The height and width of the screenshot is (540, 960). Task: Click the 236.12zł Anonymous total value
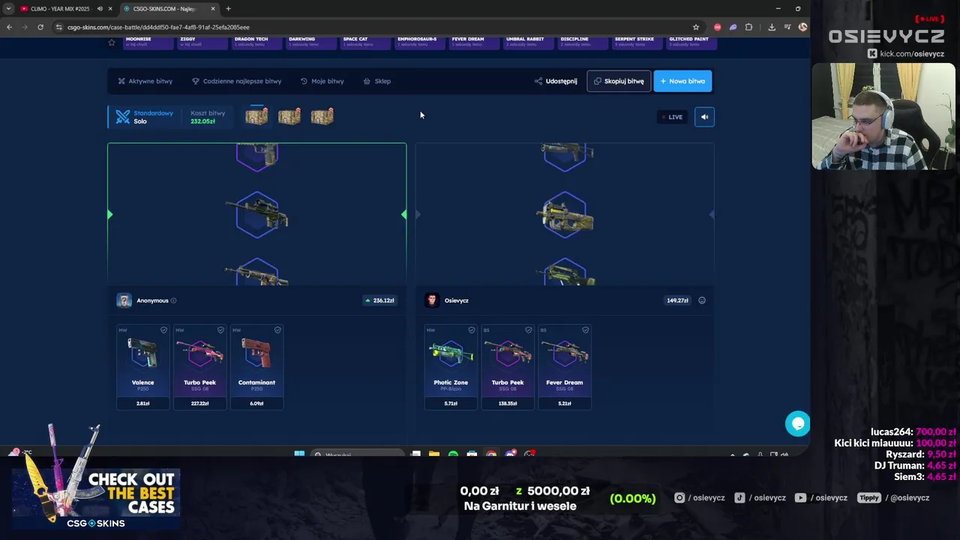(379, 301)
